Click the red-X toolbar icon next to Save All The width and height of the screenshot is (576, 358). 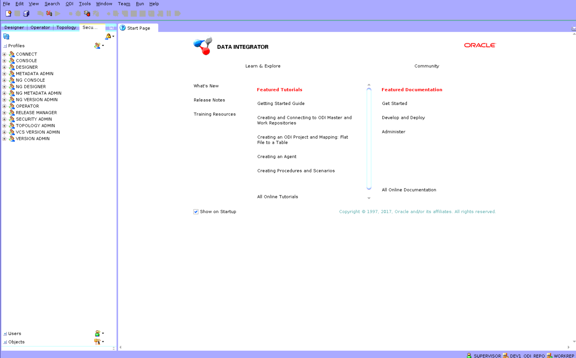click(x=49, y=13)
